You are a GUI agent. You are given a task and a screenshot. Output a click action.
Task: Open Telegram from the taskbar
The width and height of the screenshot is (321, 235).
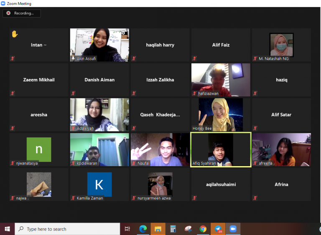coord(218,229)
